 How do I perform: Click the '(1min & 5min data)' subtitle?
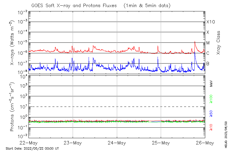147,5
